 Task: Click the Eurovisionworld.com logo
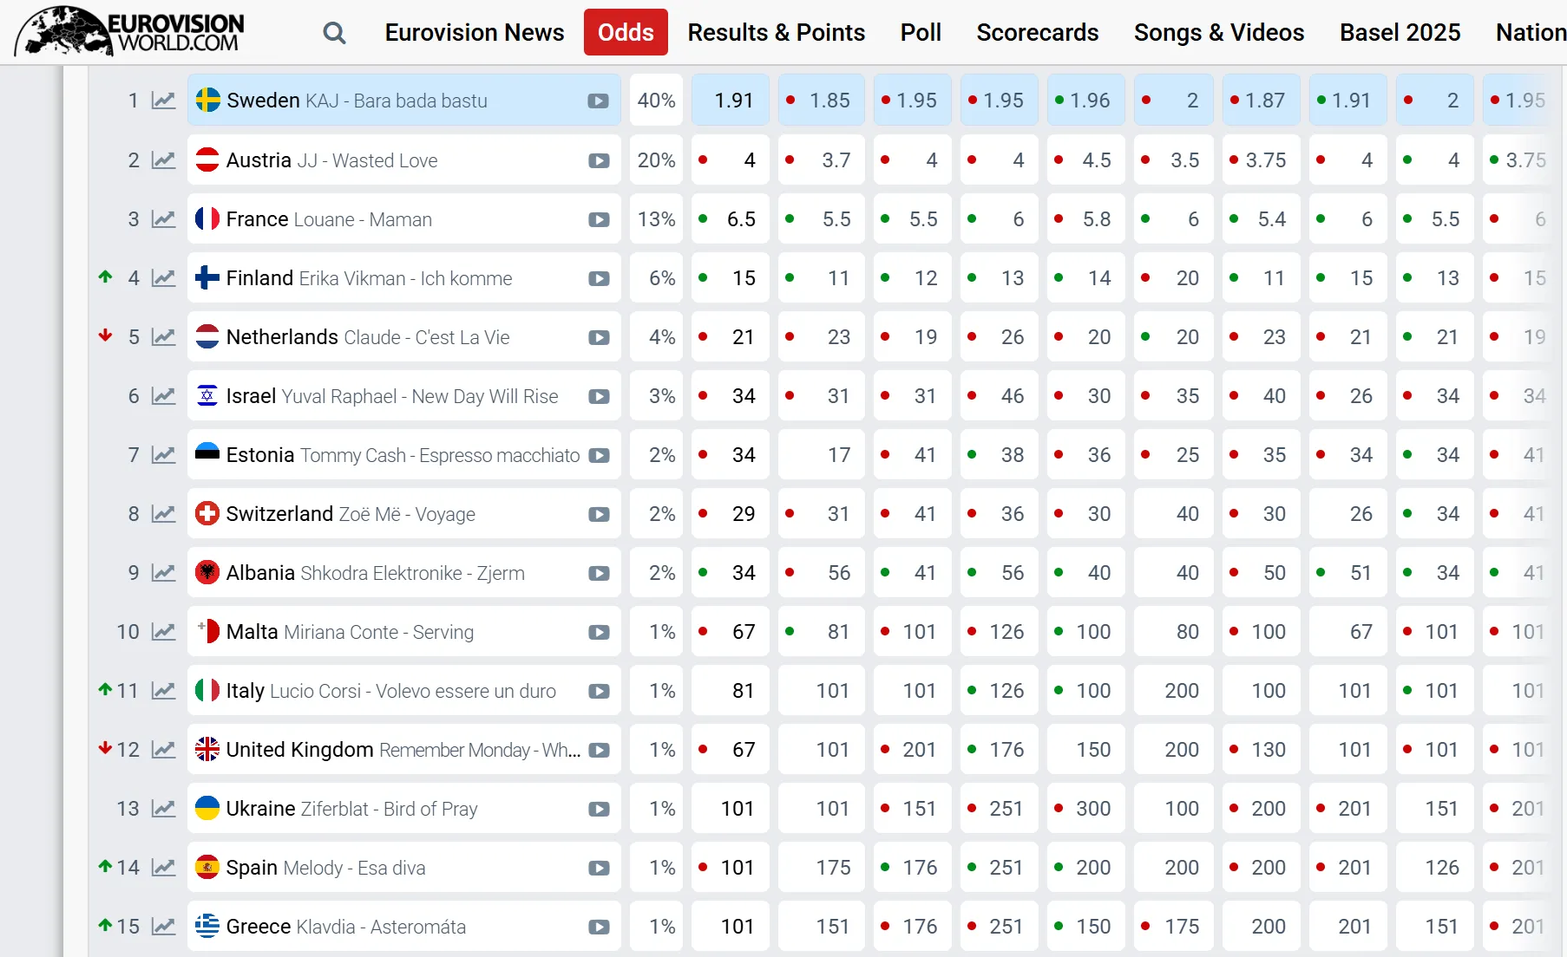pyautogui.click(x=130, y=32)
